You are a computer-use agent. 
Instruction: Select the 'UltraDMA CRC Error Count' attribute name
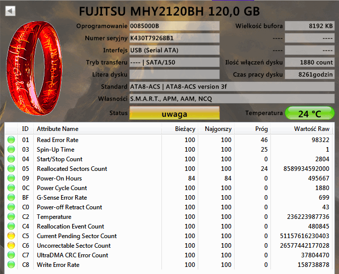[73, 255]
